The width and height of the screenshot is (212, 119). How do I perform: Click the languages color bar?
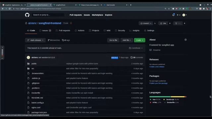[x=168, y=97]
